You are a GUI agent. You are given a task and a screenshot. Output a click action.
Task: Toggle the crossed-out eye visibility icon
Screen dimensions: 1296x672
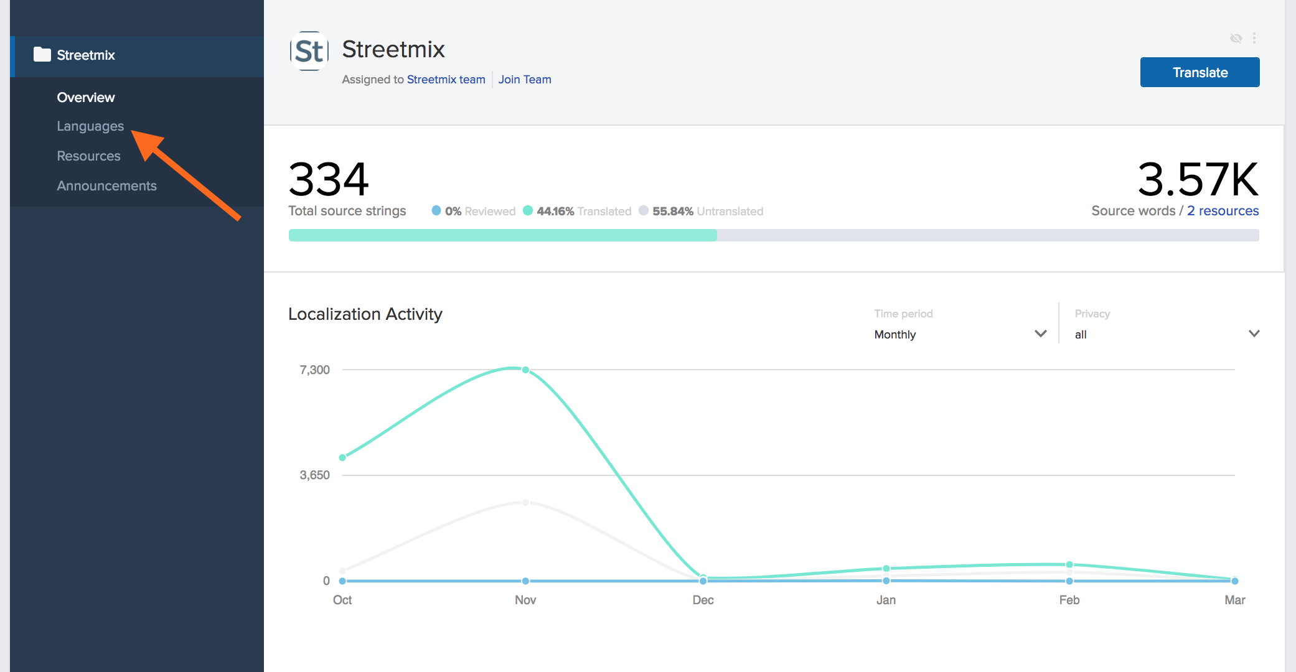coord(1236,39)
